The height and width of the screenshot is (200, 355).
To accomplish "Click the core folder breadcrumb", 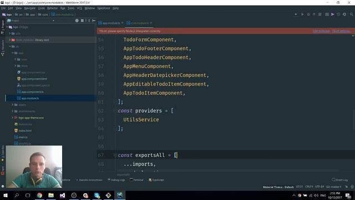I will tap(43, 14).
